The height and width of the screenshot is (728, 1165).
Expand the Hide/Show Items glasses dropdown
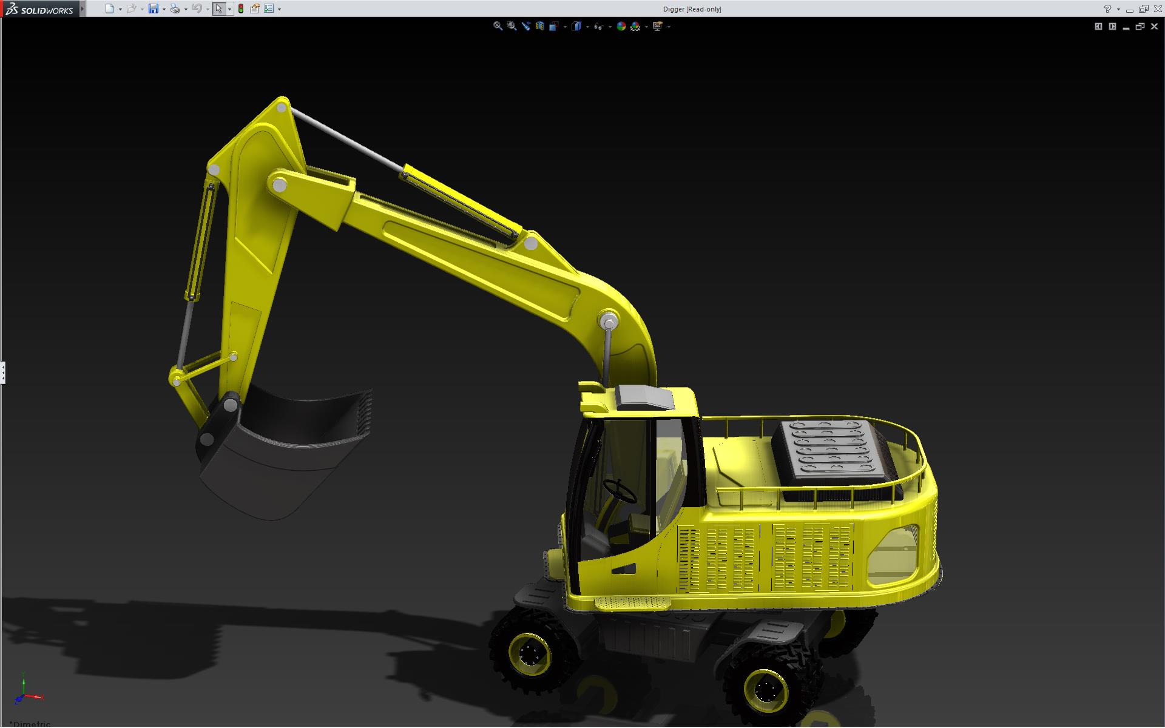609,27
